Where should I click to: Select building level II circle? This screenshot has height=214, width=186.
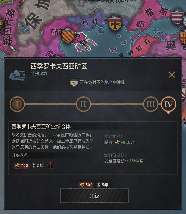point(83,104)
